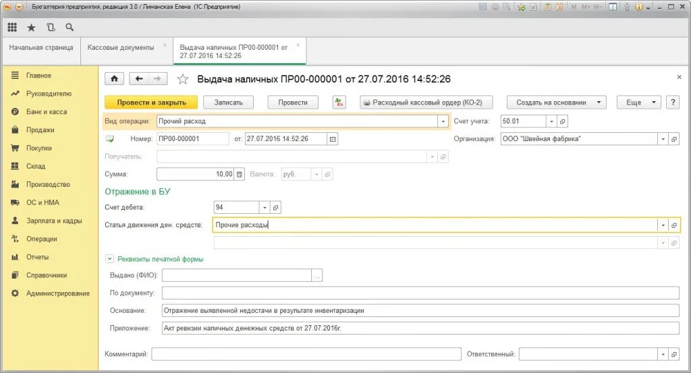Open Ответственный card icon
Viewport: 691px width, 373px height.
tap(674, 354)
